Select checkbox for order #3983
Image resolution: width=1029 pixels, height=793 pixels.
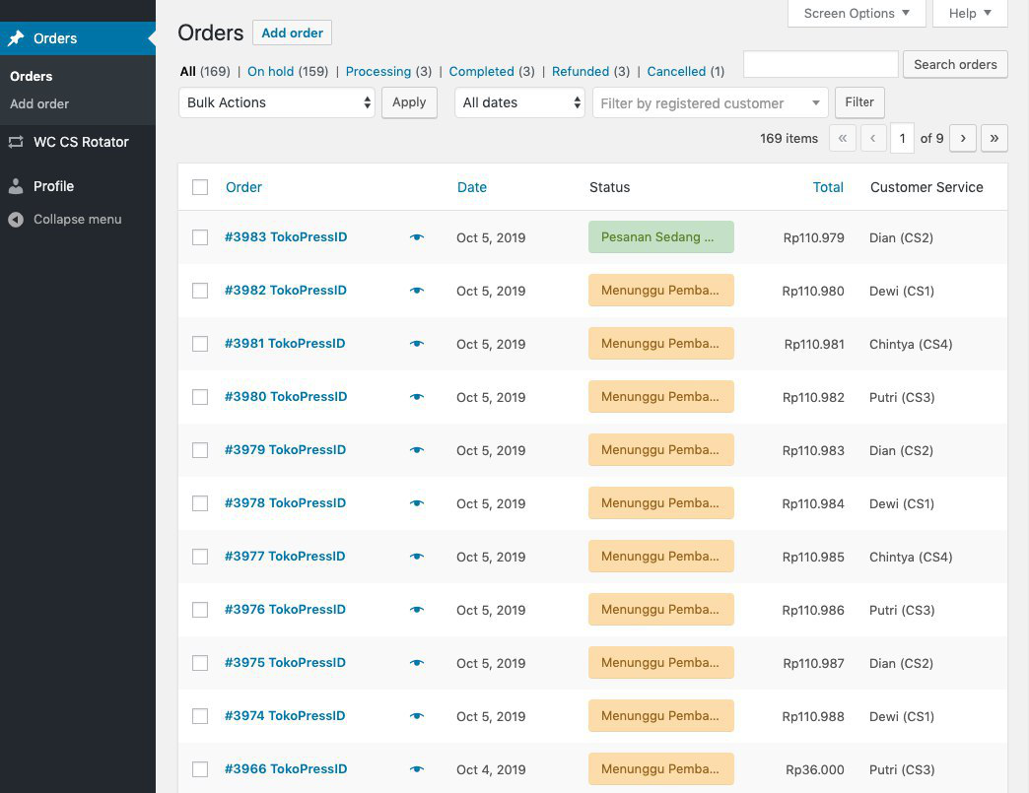200,237
